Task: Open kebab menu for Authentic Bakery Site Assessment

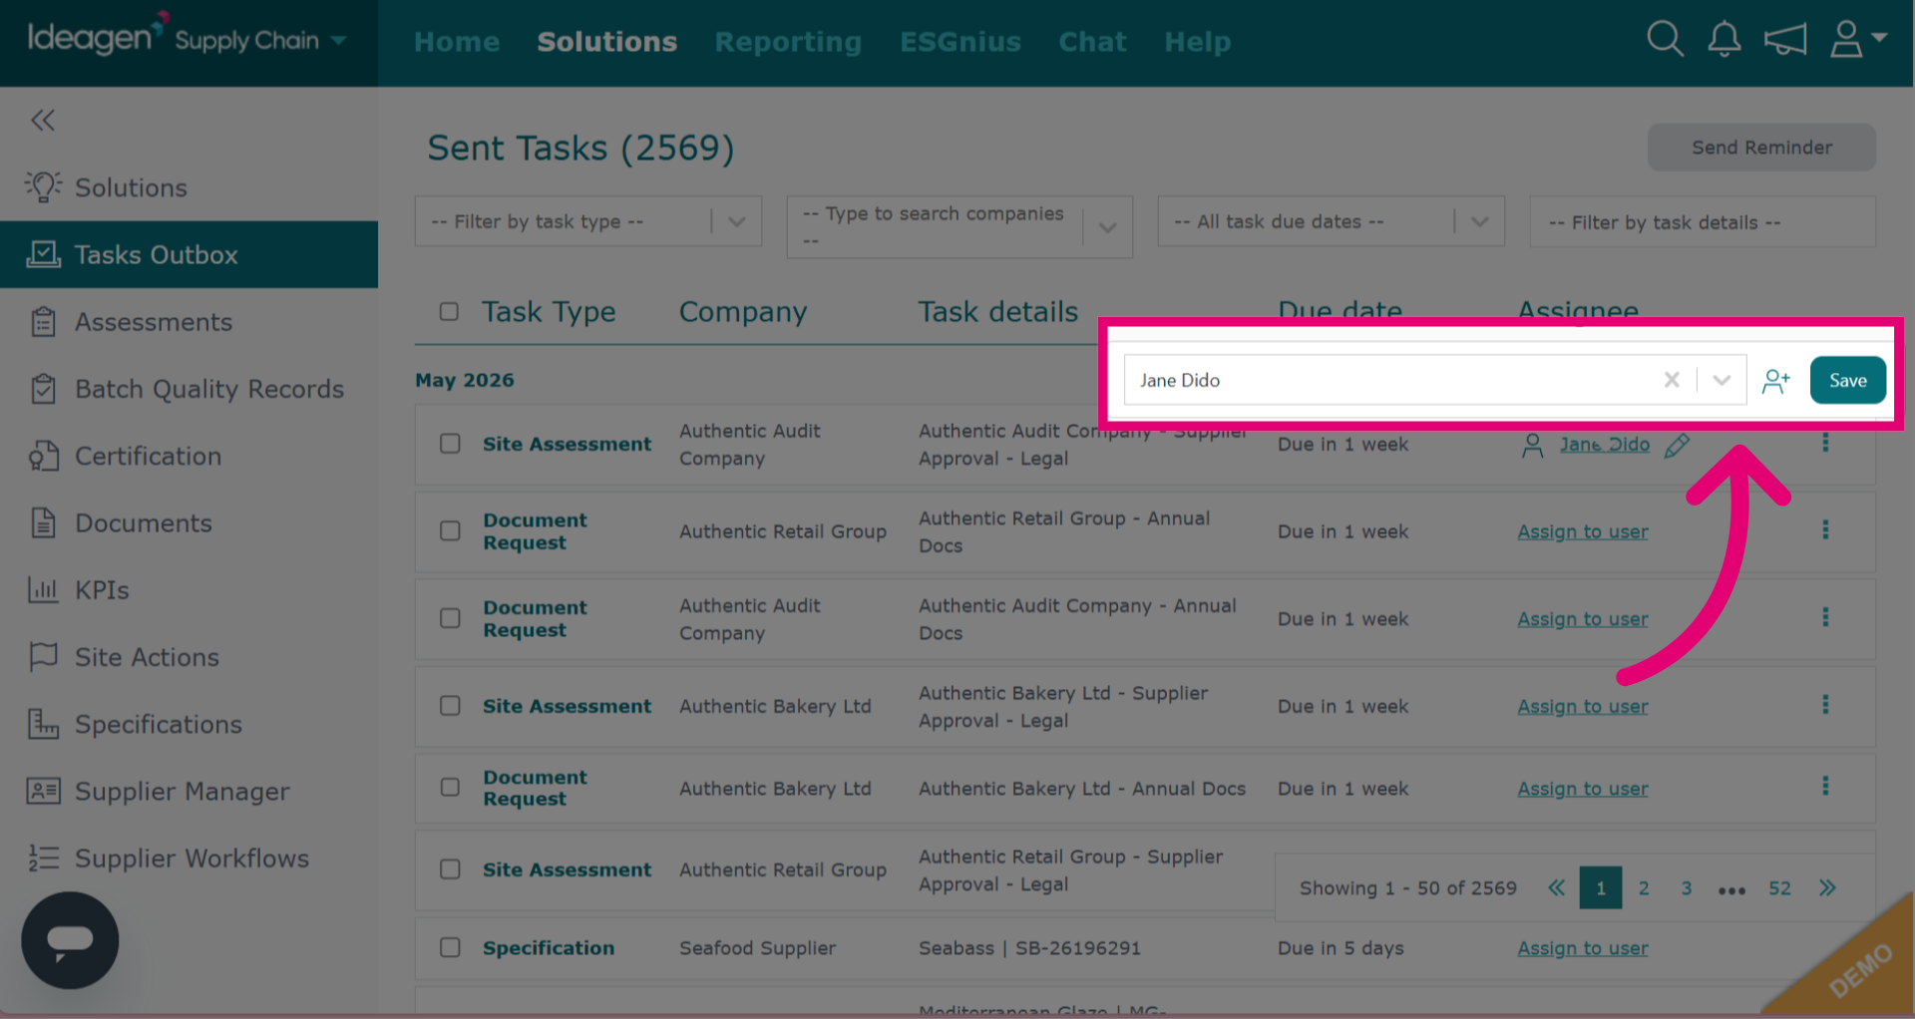Action: (1825, 704)
